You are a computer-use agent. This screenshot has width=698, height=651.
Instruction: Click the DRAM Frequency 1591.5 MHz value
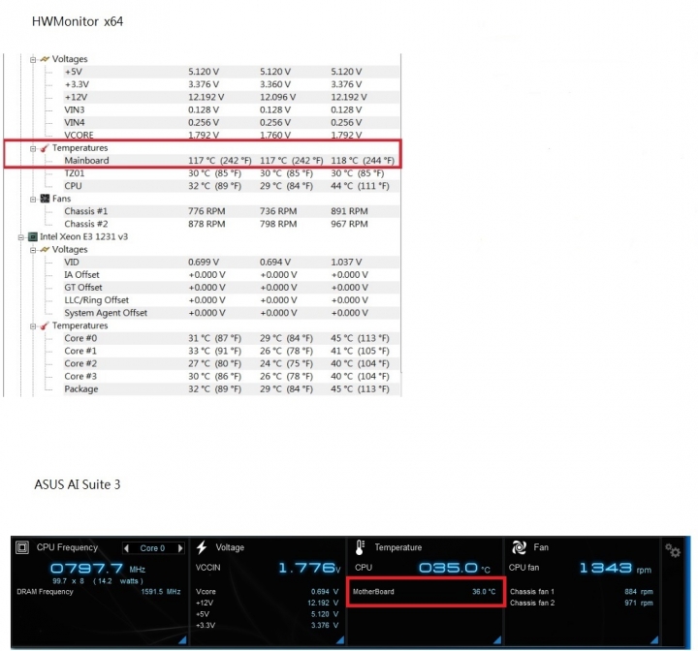[161, 592]
